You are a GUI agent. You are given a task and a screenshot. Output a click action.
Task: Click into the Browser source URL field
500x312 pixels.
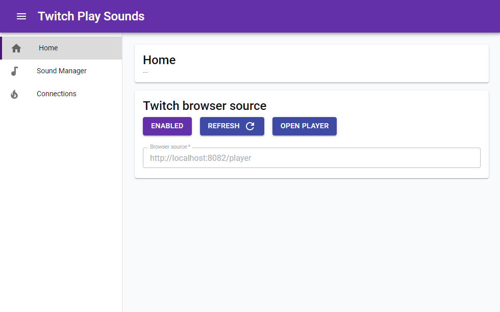(312, 158)
